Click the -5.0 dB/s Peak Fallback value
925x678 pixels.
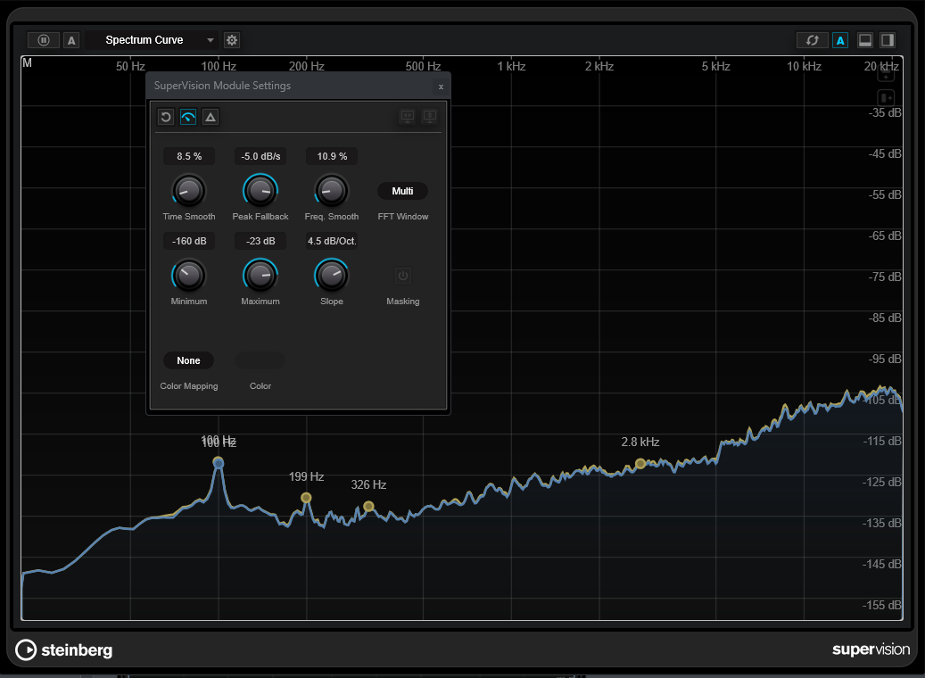click(260, 156)
